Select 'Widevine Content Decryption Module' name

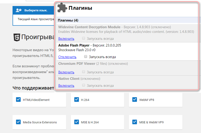pyautogui.click(x=89, y=27)
